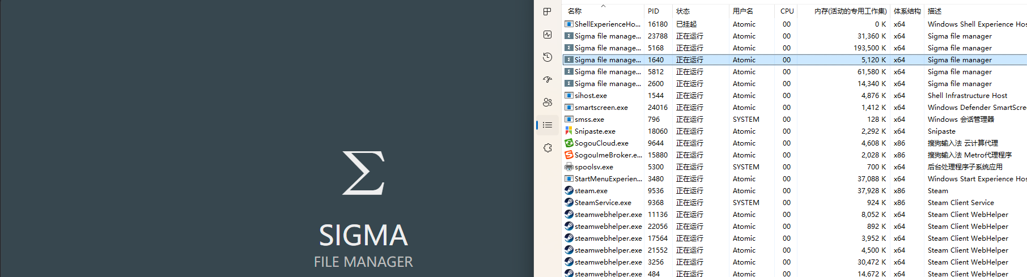Click the Steam Client Service description
The image size is (1027, 277).
click(961, 202)
